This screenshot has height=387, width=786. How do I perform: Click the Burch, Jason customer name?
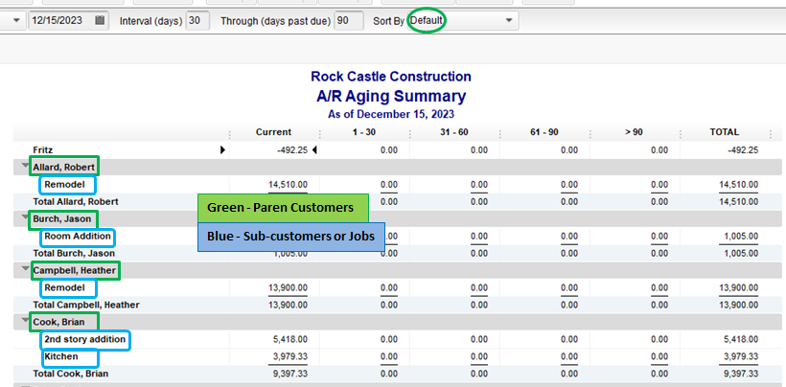pos(62,218)
